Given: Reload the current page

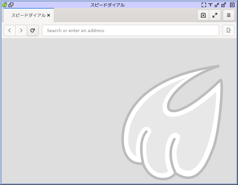Looking at the screenshot, I should pyautogui.click(x=33, y=30).
